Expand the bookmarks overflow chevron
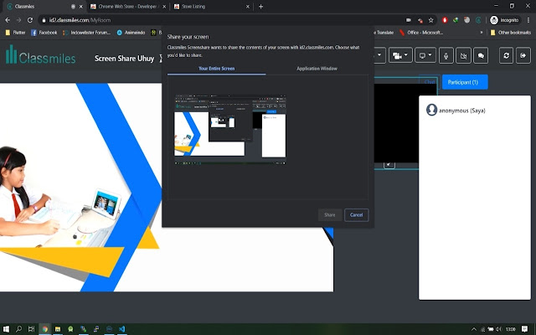 tap(482, 33)
